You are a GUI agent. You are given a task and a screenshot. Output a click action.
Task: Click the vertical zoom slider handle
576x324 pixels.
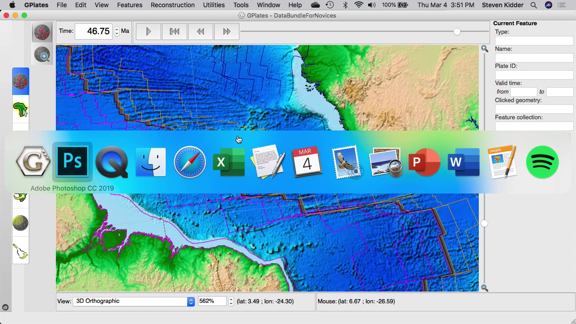pyautogui.click(x=484, y=223)
